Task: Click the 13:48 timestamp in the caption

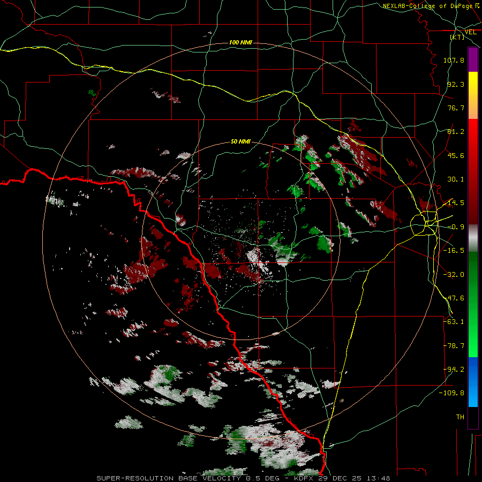Action: pyautogui.click(x=379, y=478)
